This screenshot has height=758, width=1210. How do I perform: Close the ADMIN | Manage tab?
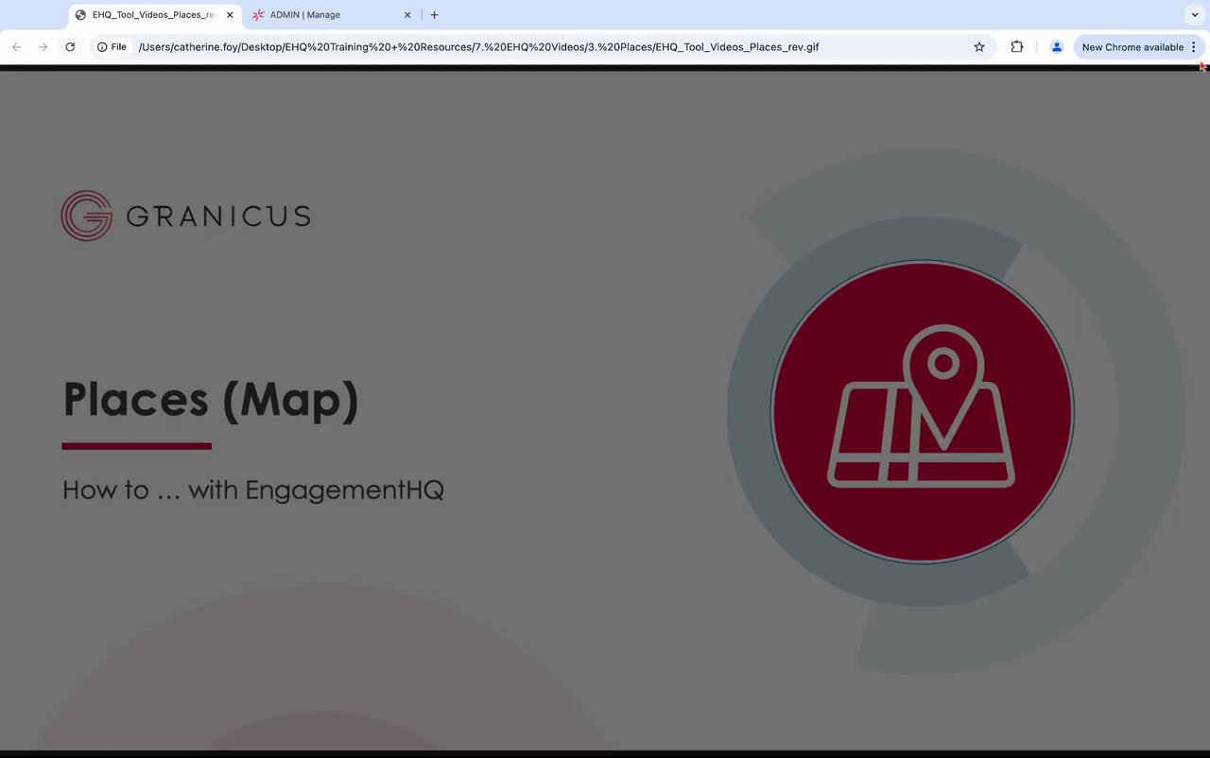pos(407,15)
